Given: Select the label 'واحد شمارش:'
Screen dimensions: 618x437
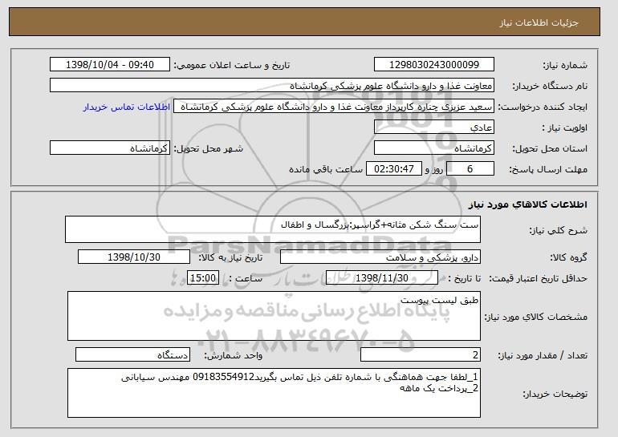Looking at the screenshot, I should point(233,356).
